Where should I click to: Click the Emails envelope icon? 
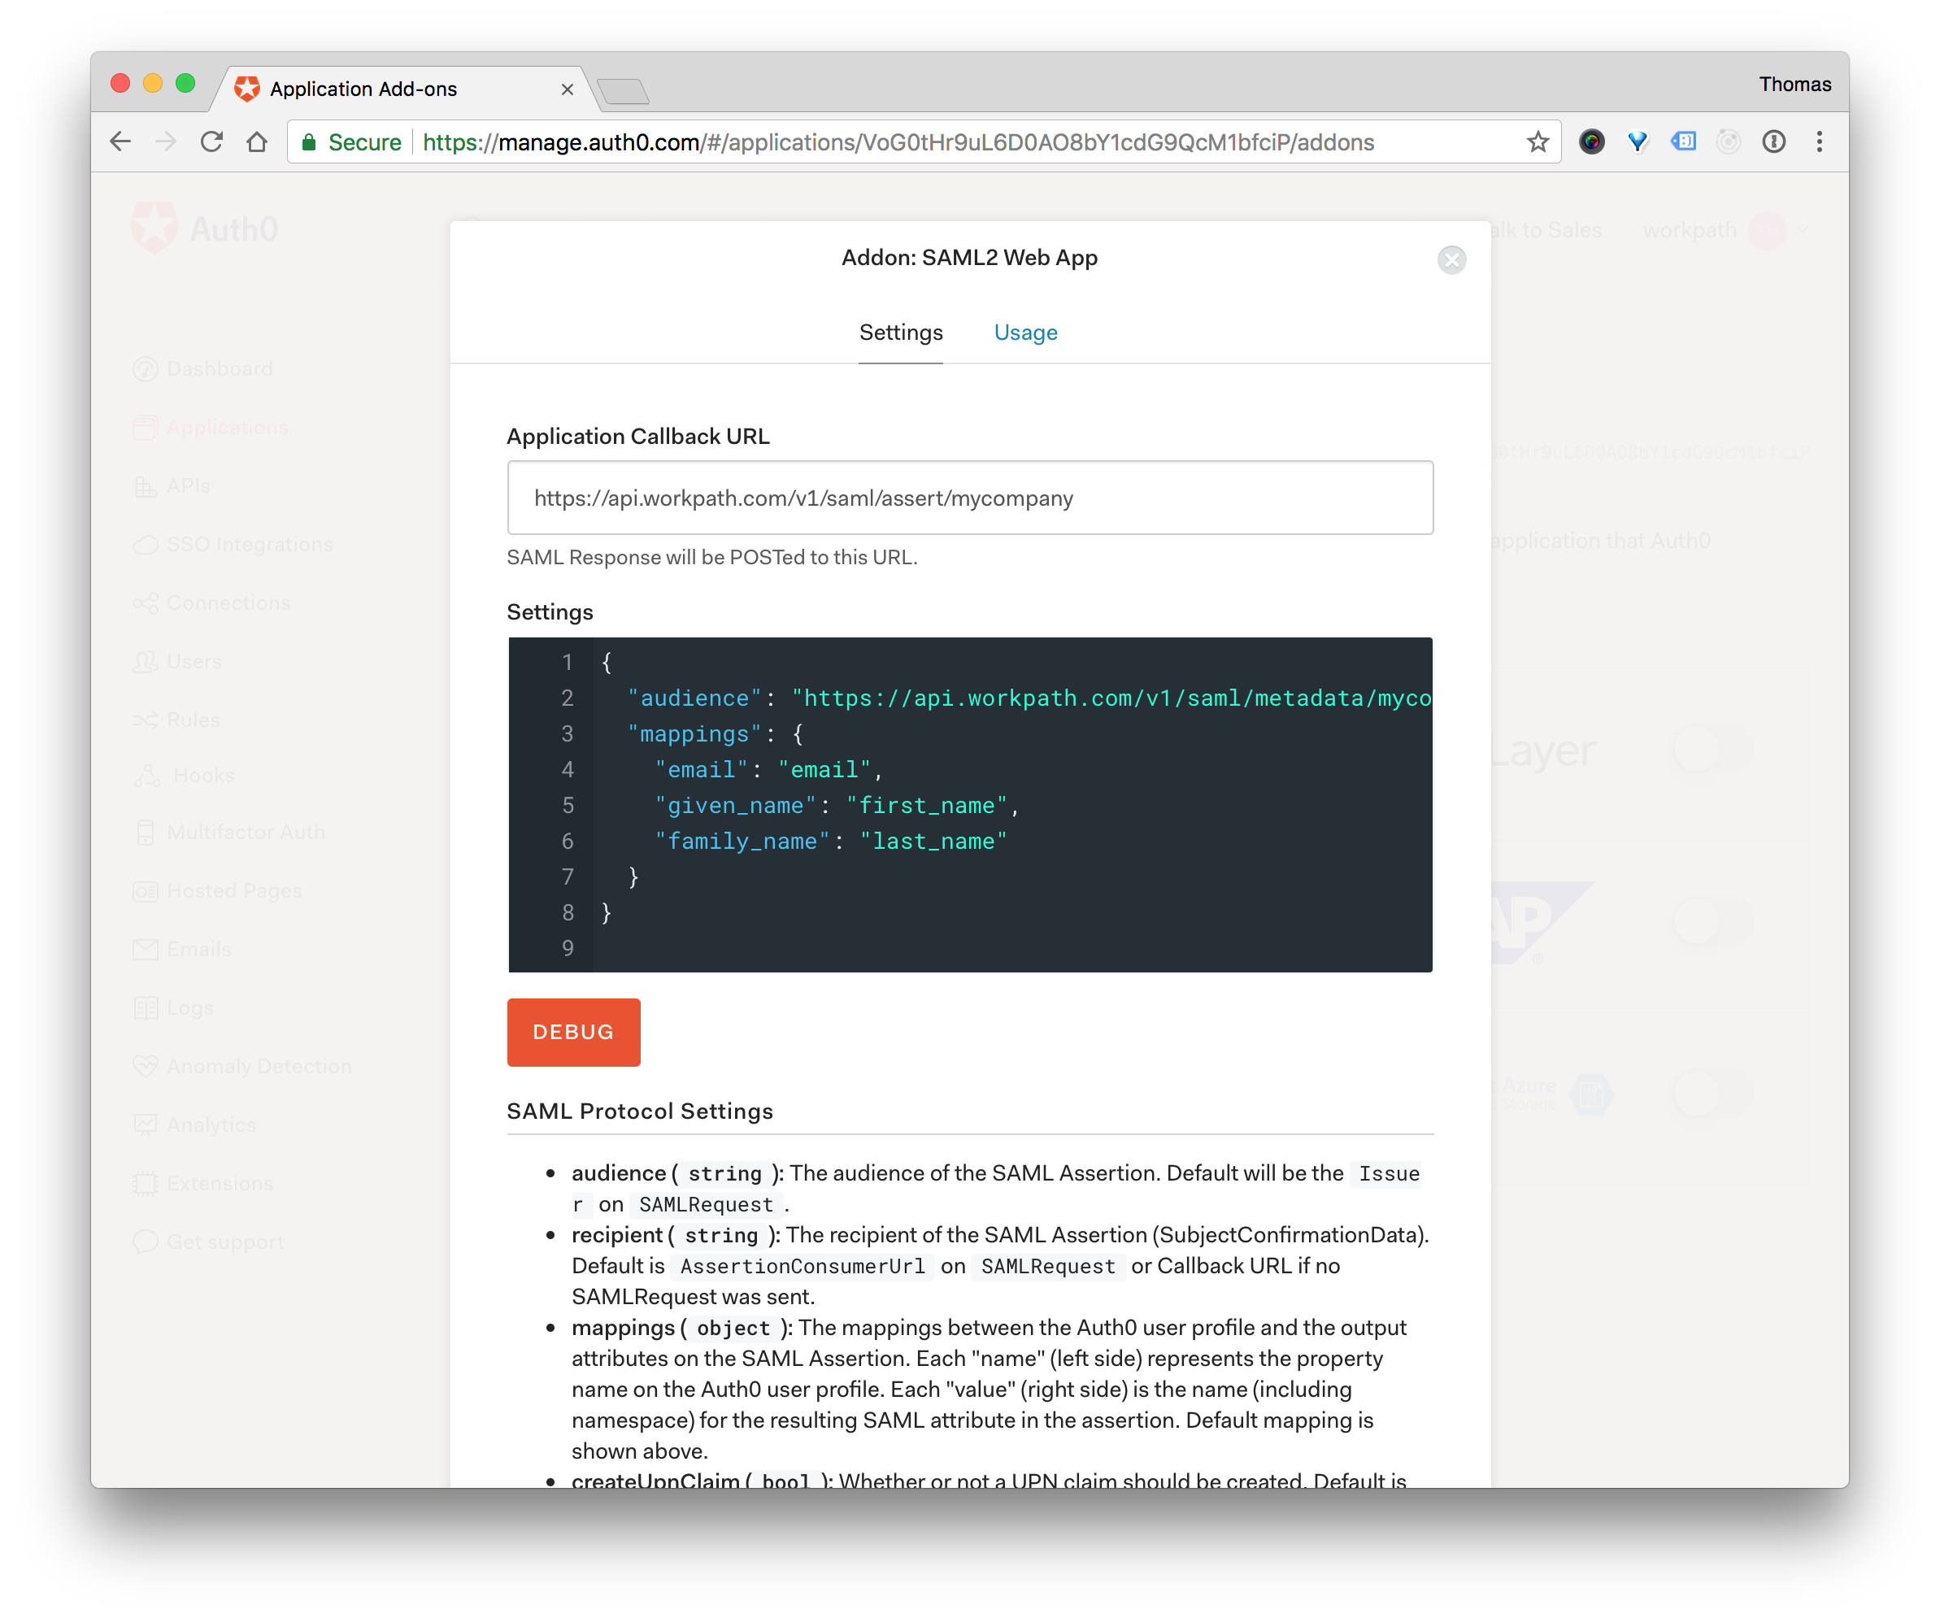tap(145, 949)
